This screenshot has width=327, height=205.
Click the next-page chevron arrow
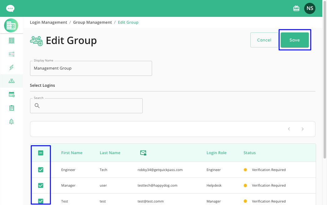coord(302,129)
